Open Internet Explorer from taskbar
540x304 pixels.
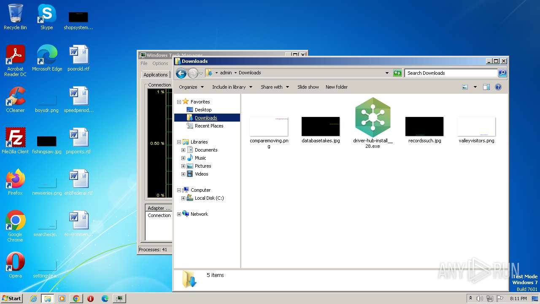click(33, 299)
